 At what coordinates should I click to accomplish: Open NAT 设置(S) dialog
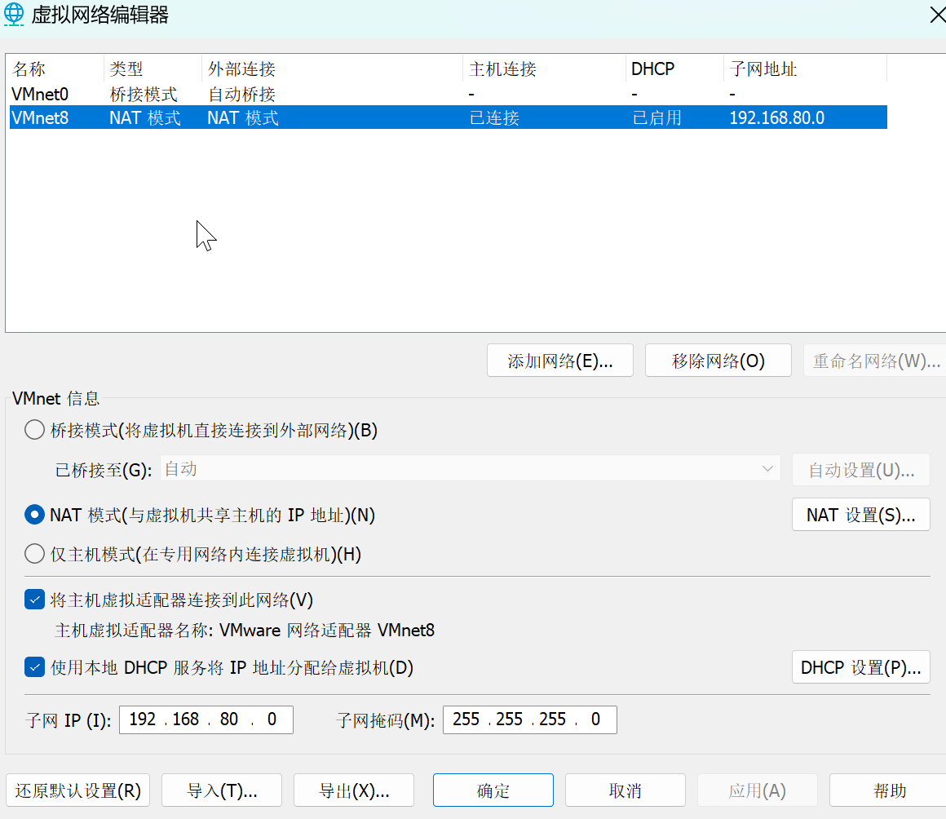tap(860, 514)
